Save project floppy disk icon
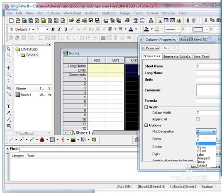Image resolution: width=222 pixels, height=193 pixels. tap(90, 21)
